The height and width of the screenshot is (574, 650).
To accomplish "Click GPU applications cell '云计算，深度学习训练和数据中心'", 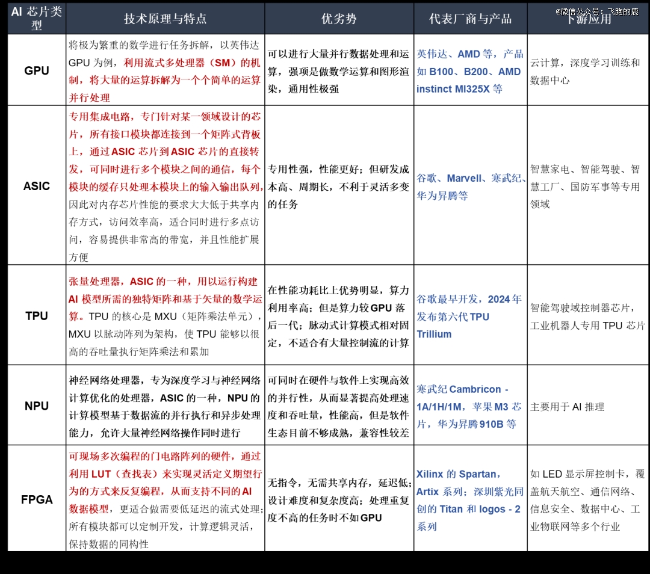I will click(588, 70).
